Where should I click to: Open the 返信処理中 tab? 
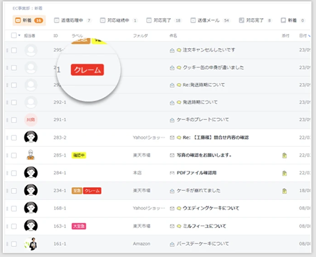(72, 20)
